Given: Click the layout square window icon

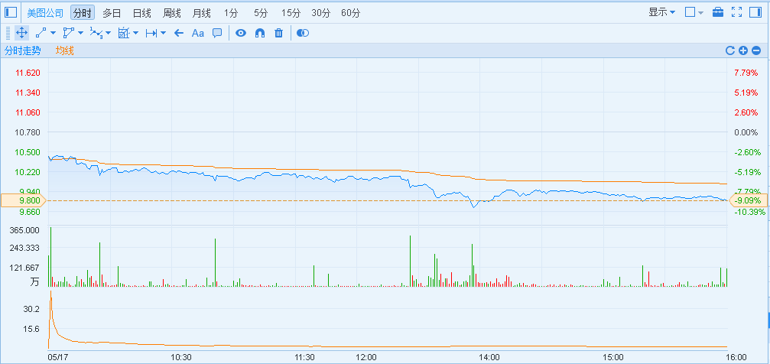Looking at the screenshot, I should click(x=690, y=12).
